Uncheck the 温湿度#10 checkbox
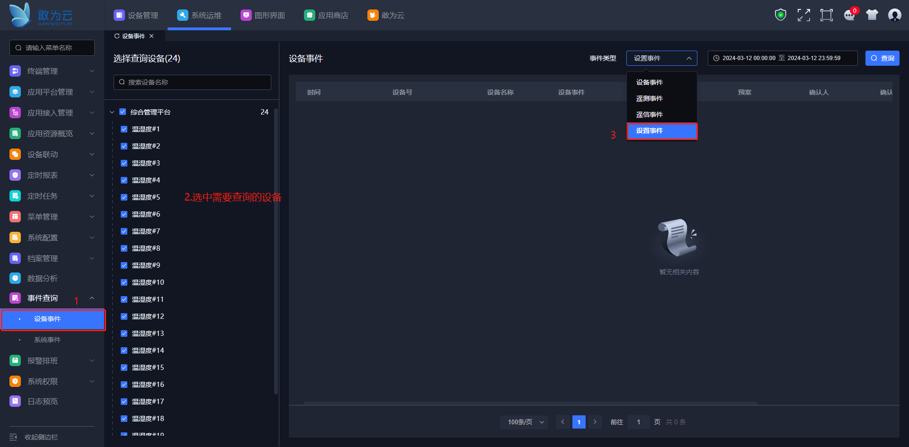Screen dimensions: 909x447 click(x=124, y=282)
